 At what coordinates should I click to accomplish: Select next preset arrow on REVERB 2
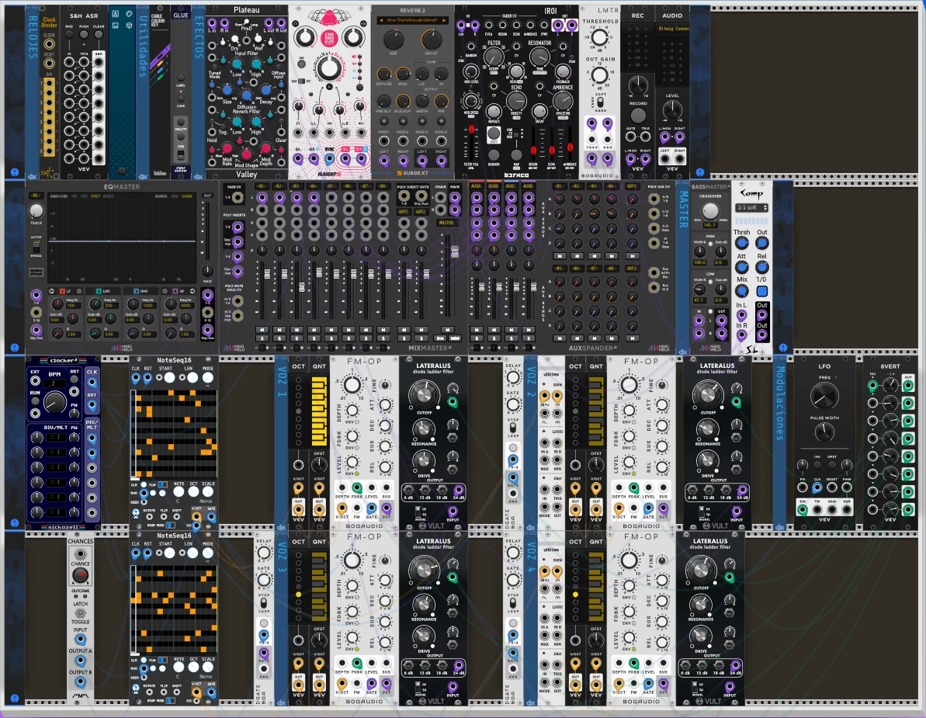click(x=445, y=21)
